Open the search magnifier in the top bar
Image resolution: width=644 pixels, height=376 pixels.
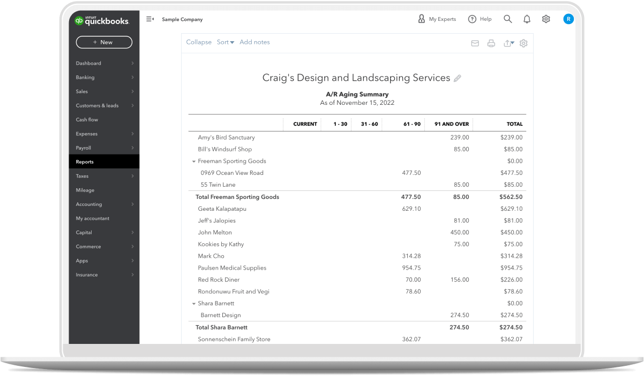508,19
